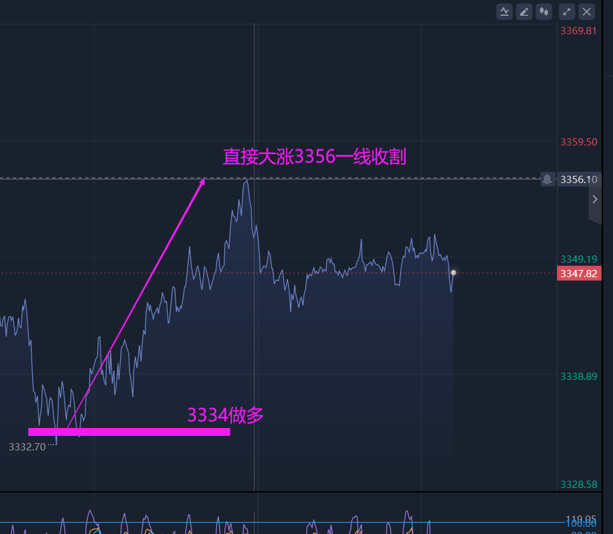Click the green 3349.19 axis label
The width and height of the screenshot is (613, 534).
[x=578, y=259]
